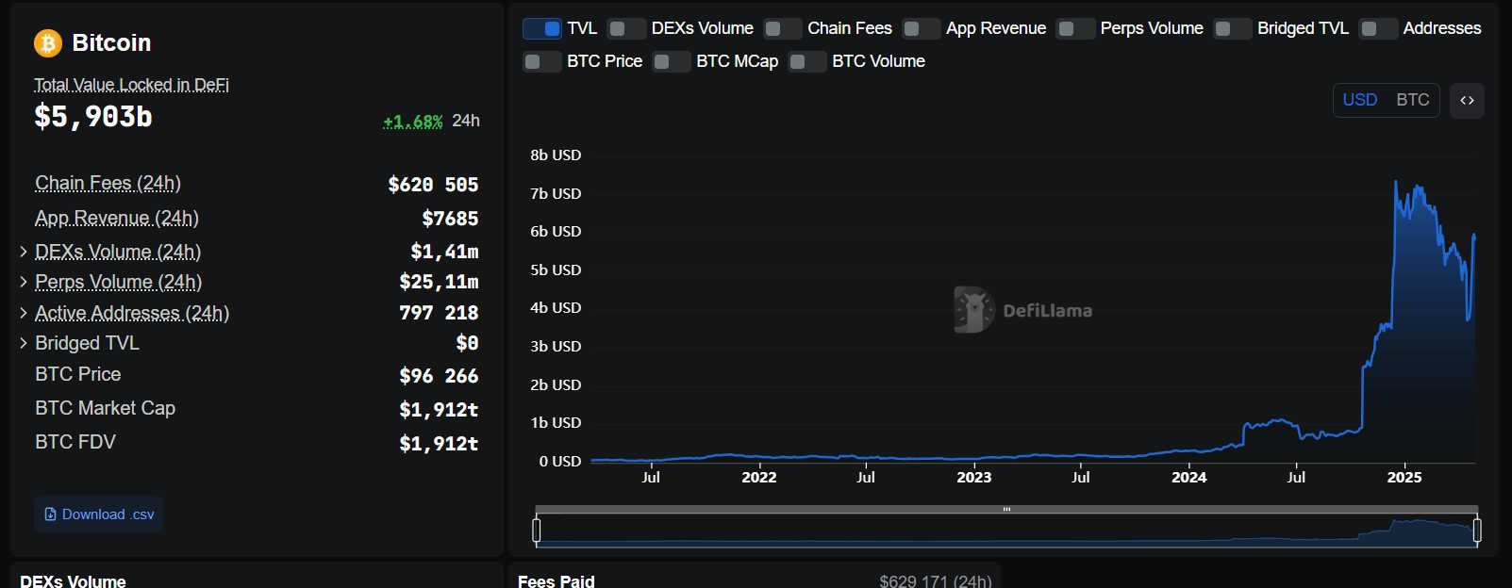Image resolution: width=1512 pixels, height=588 pixels.
Task: Click the embed chart code icon
Action: coord(1467,101)
